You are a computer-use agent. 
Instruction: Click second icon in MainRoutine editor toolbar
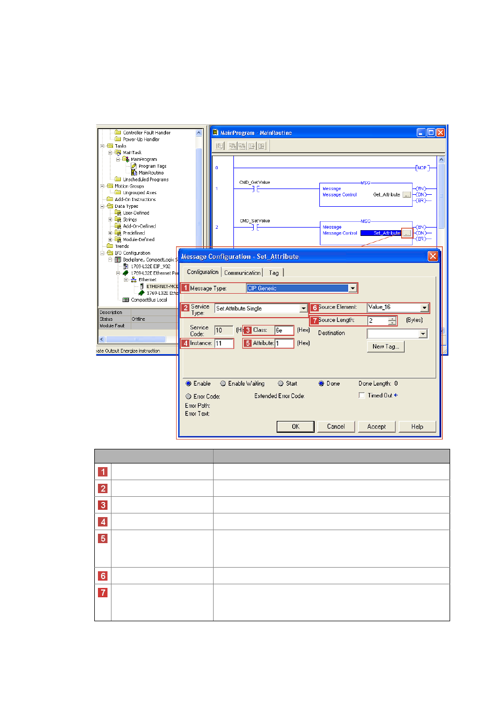coord(232,146)
